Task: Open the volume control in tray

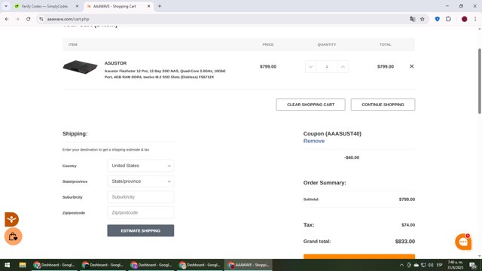Action: point(431,265)
